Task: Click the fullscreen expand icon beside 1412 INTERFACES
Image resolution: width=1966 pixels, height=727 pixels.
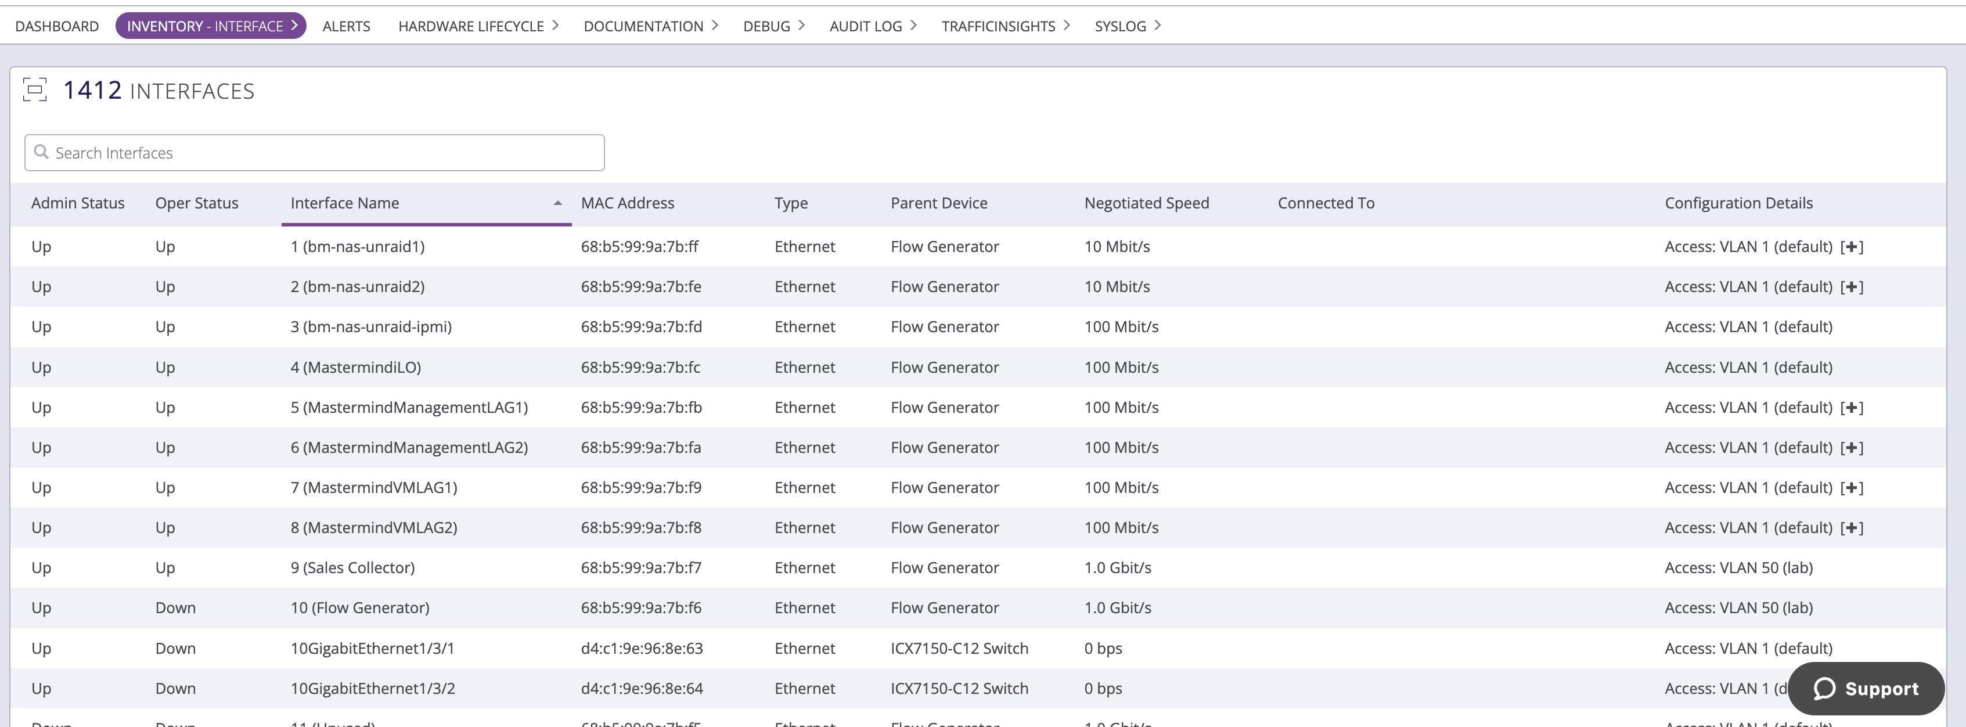Action: (x=34, y=90)
